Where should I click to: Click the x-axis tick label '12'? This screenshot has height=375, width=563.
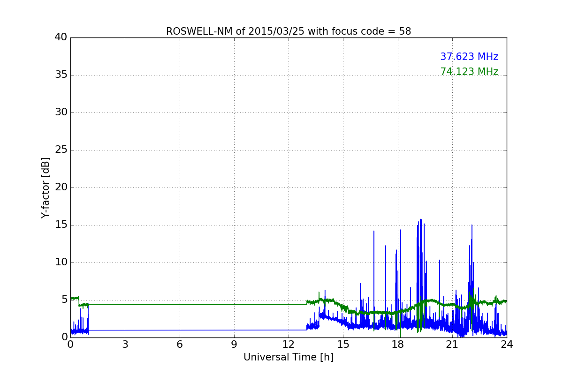289,345
